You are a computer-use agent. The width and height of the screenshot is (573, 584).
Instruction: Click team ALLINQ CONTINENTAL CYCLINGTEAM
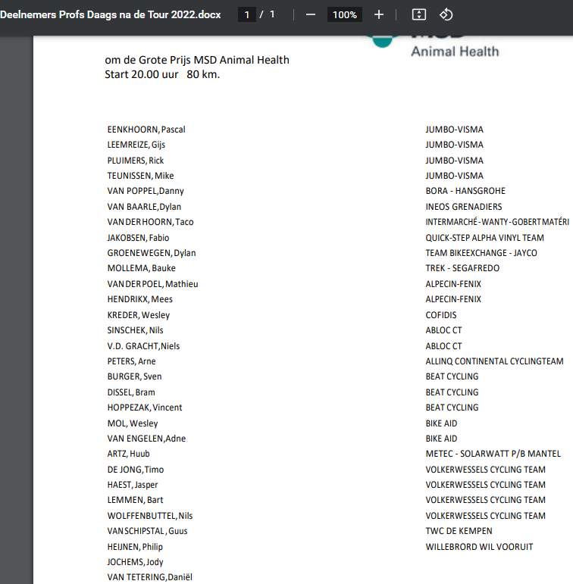tap(494, 361)
